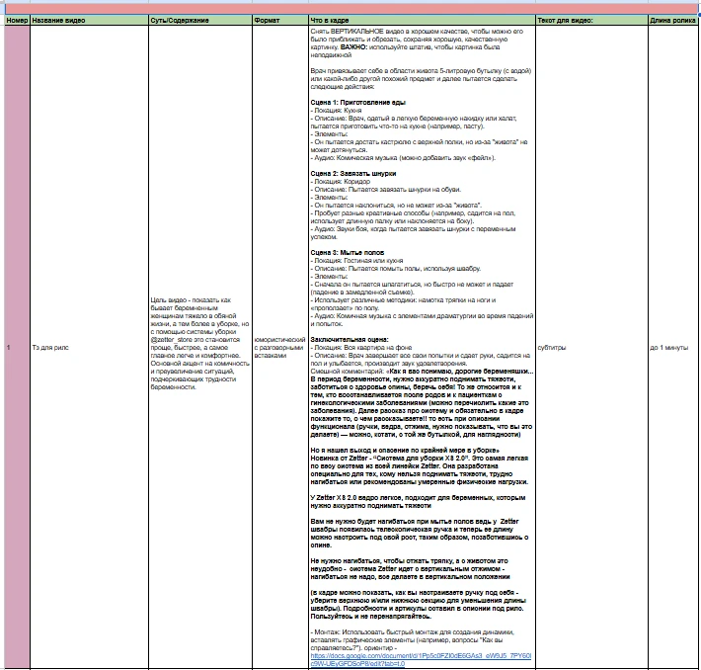Click the pink cell with number 1
Image resolution: width=701 pixels, height=670 pixels.
[16, 348]
